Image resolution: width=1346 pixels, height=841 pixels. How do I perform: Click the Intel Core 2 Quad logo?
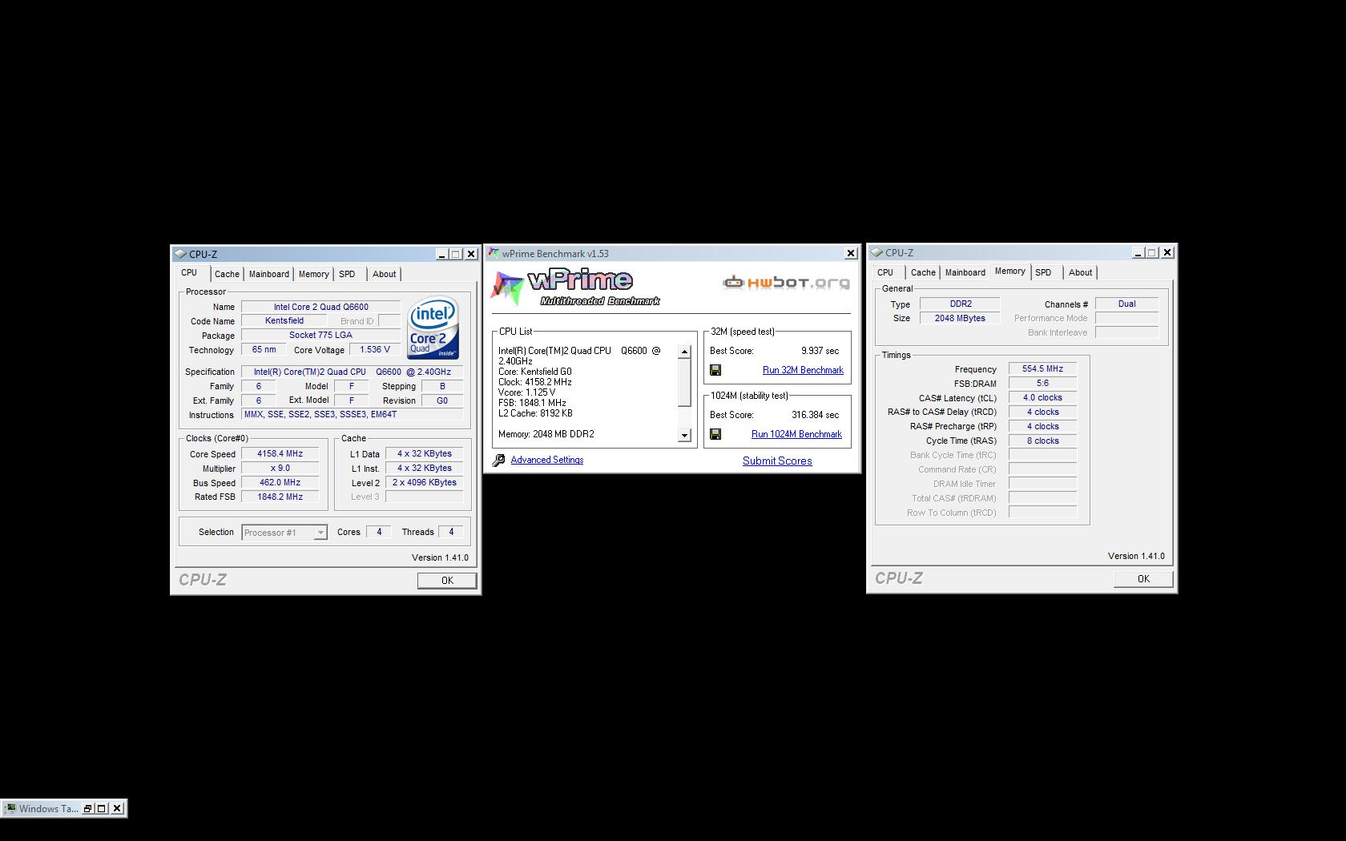[x=433, y=328]
